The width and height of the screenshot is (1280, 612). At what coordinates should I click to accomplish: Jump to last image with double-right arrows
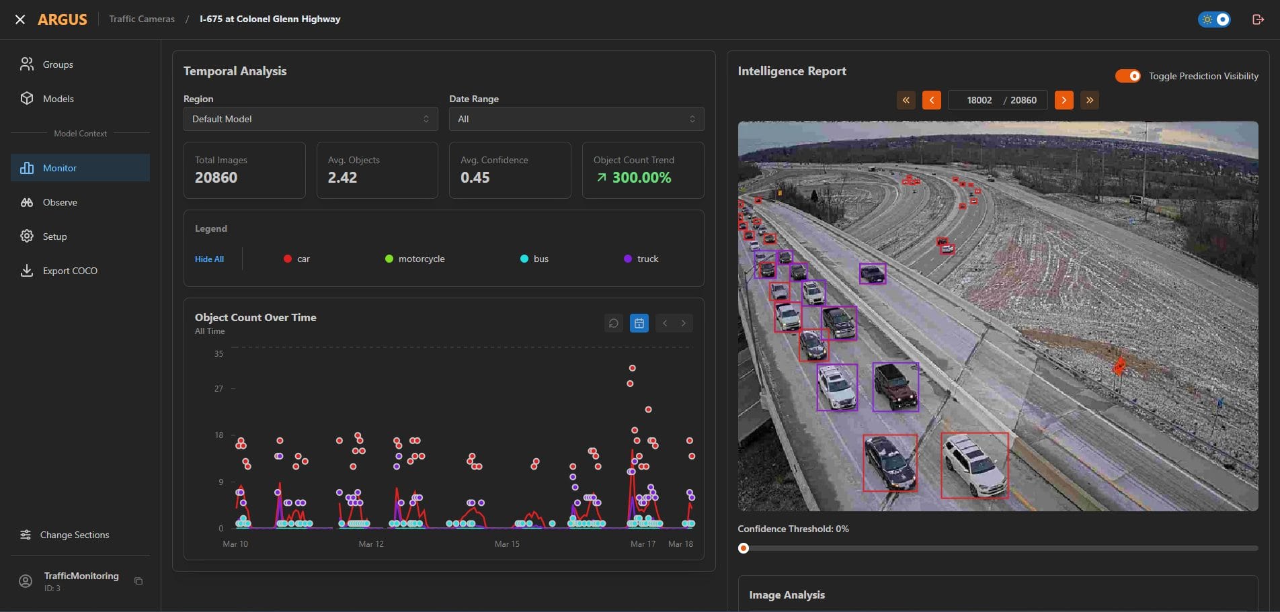(x=1089, y=100)
